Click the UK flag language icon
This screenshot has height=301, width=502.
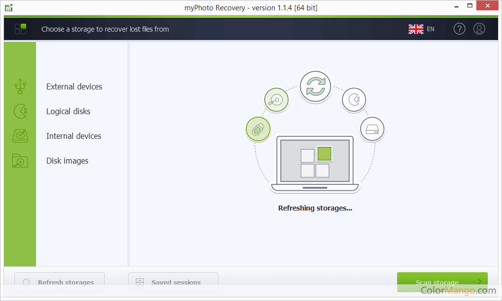416,29
